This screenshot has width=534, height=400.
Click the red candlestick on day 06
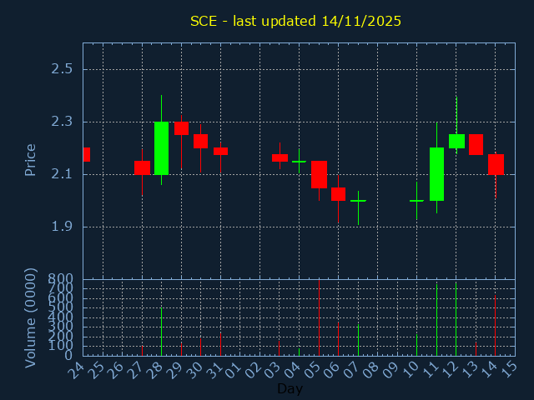click(338, 194)
